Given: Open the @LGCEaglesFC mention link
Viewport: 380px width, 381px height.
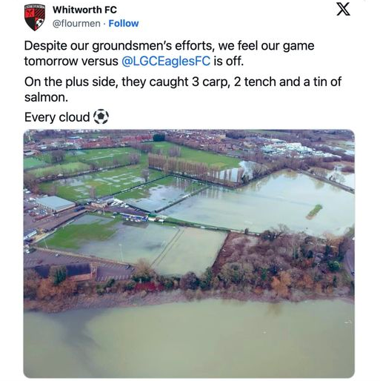Looking at the screenshot, I should tap(166, 62).
